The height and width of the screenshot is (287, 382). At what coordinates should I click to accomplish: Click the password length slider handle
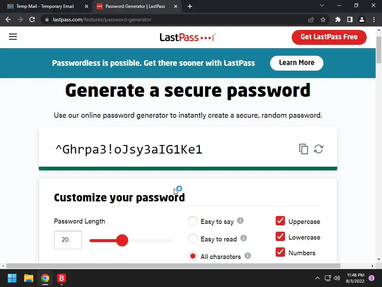(122, 240)
